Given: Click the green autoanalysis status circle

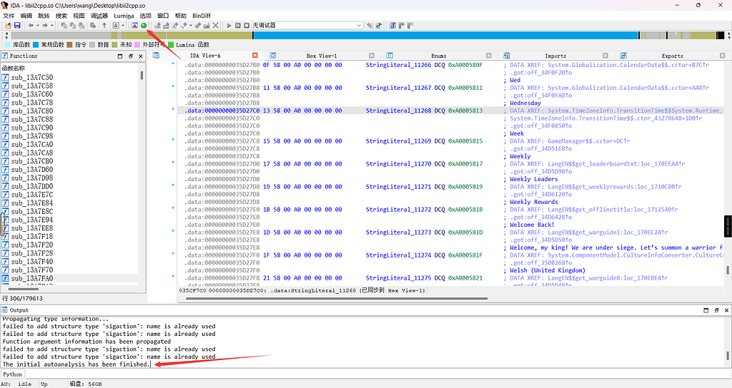Looking at the screenshot, I should (x=144, y=25).
